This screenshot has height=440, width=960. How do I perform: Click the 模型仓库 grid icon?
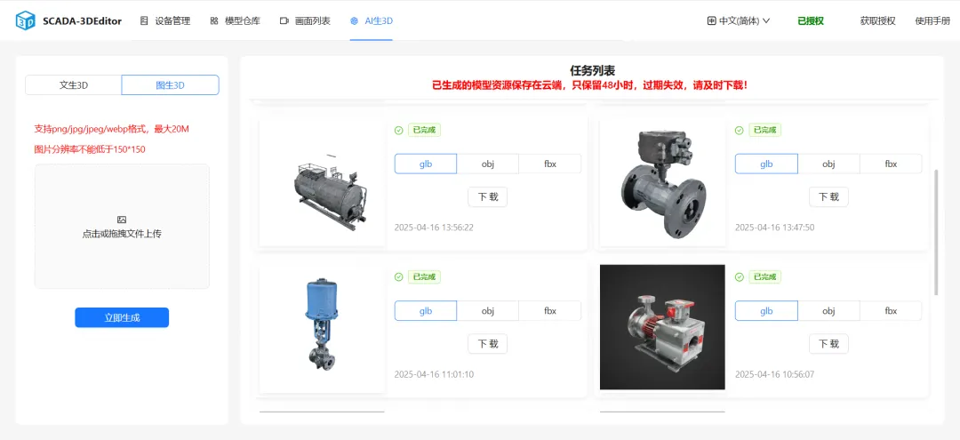214,20
